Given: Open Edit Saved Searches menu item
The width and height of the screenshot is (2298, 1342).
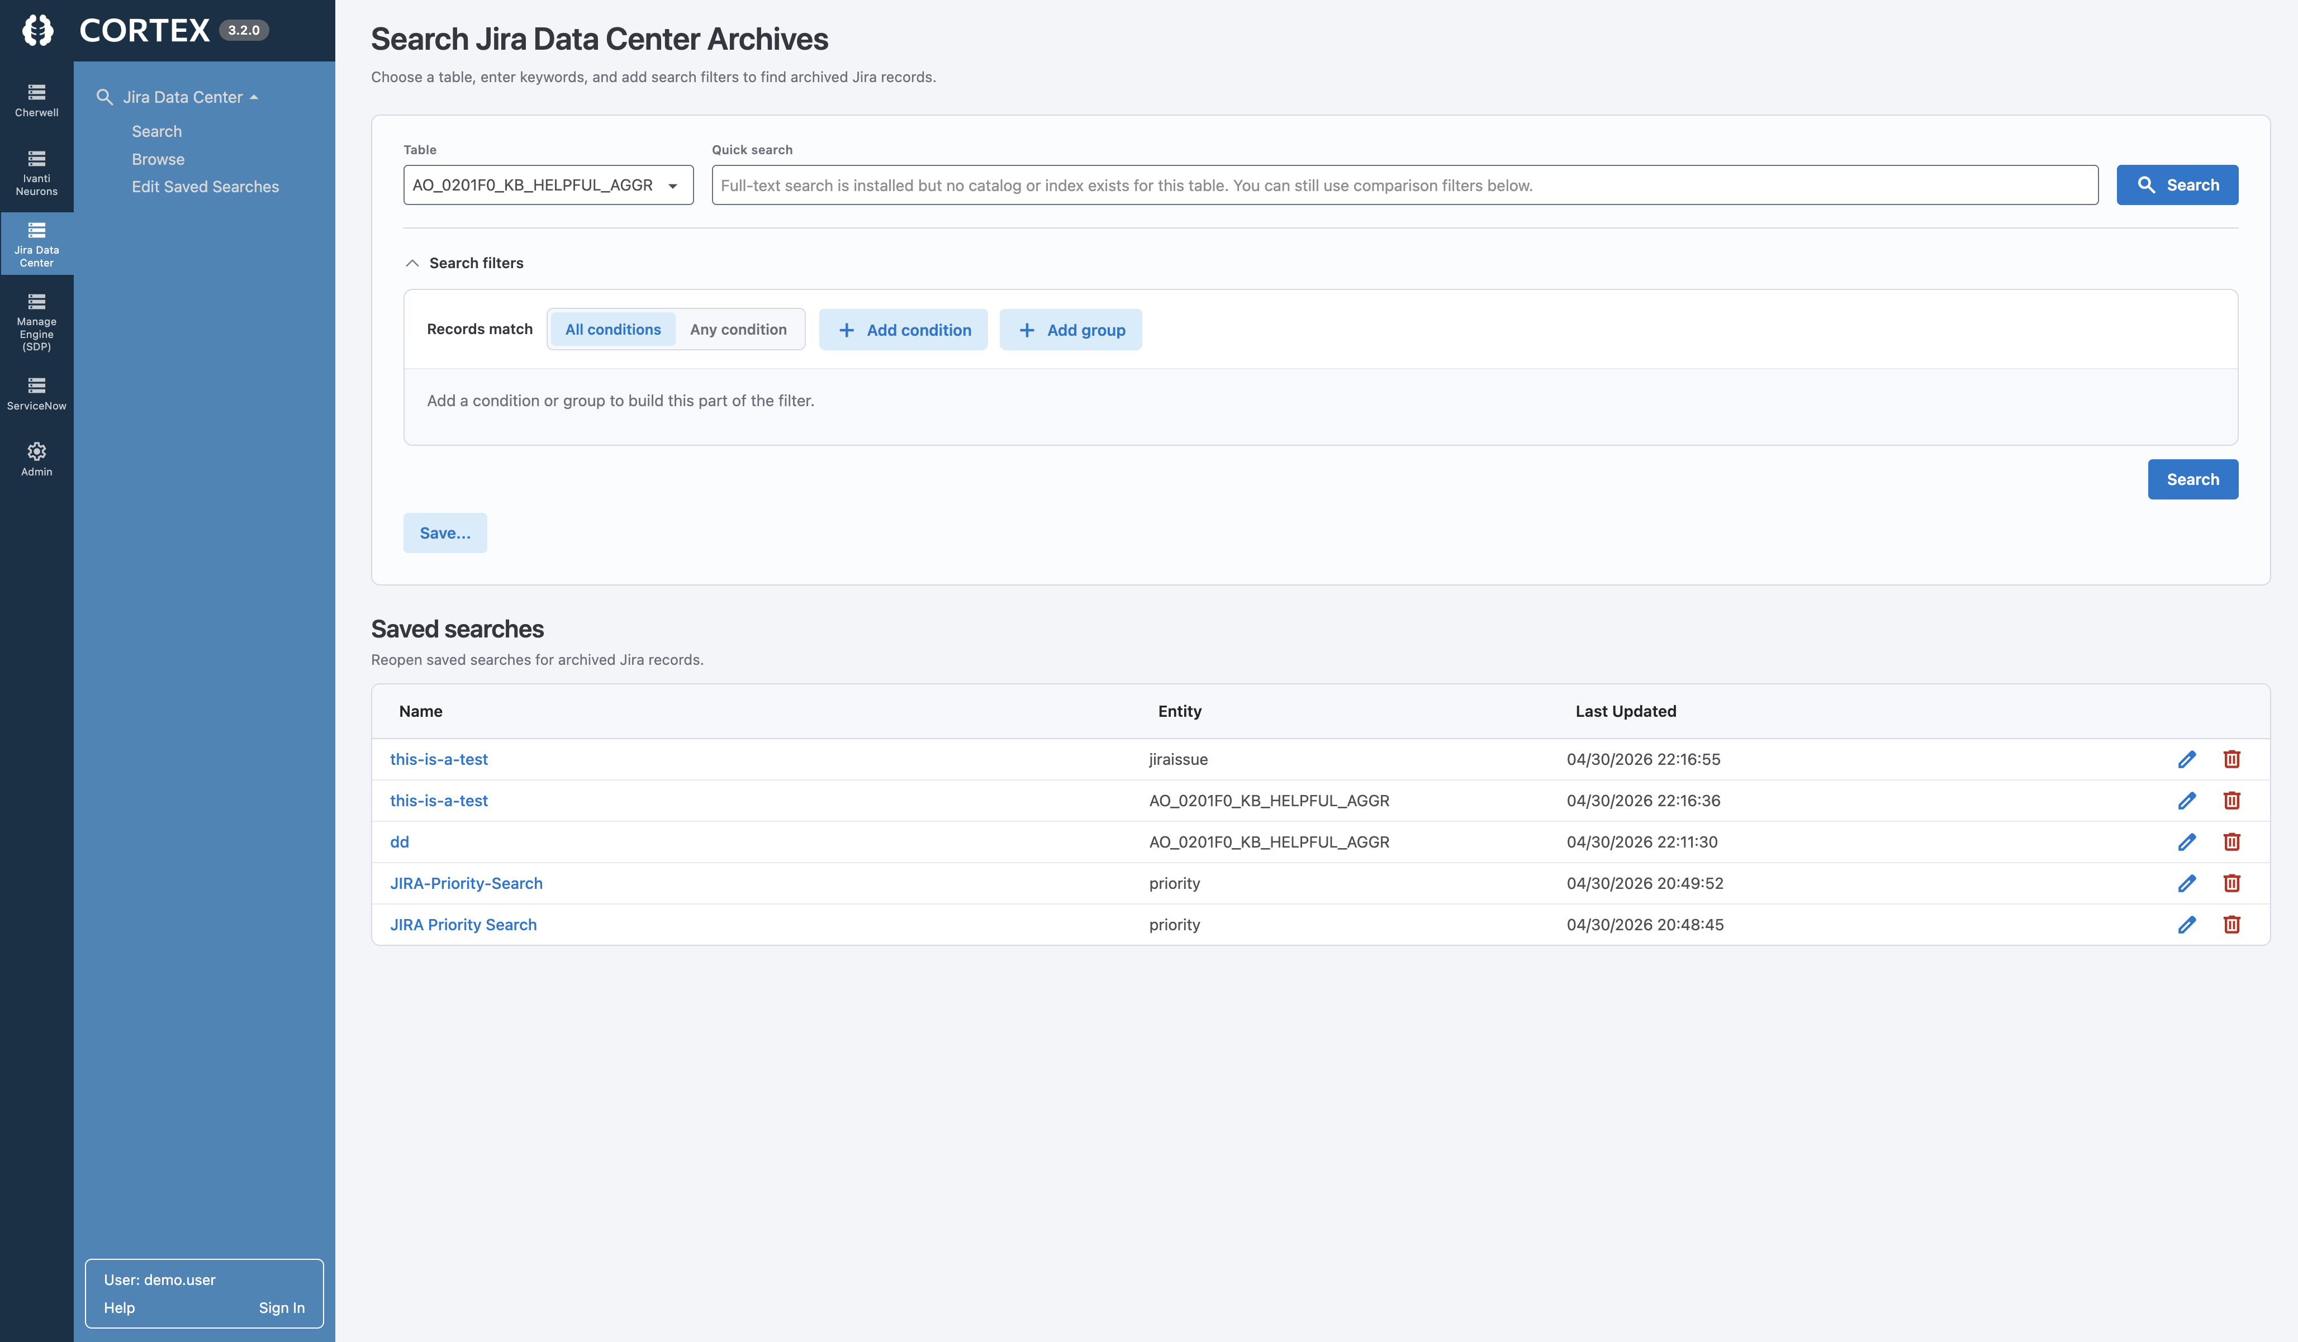Looking at the screenshot, I should tap(205, 186).
